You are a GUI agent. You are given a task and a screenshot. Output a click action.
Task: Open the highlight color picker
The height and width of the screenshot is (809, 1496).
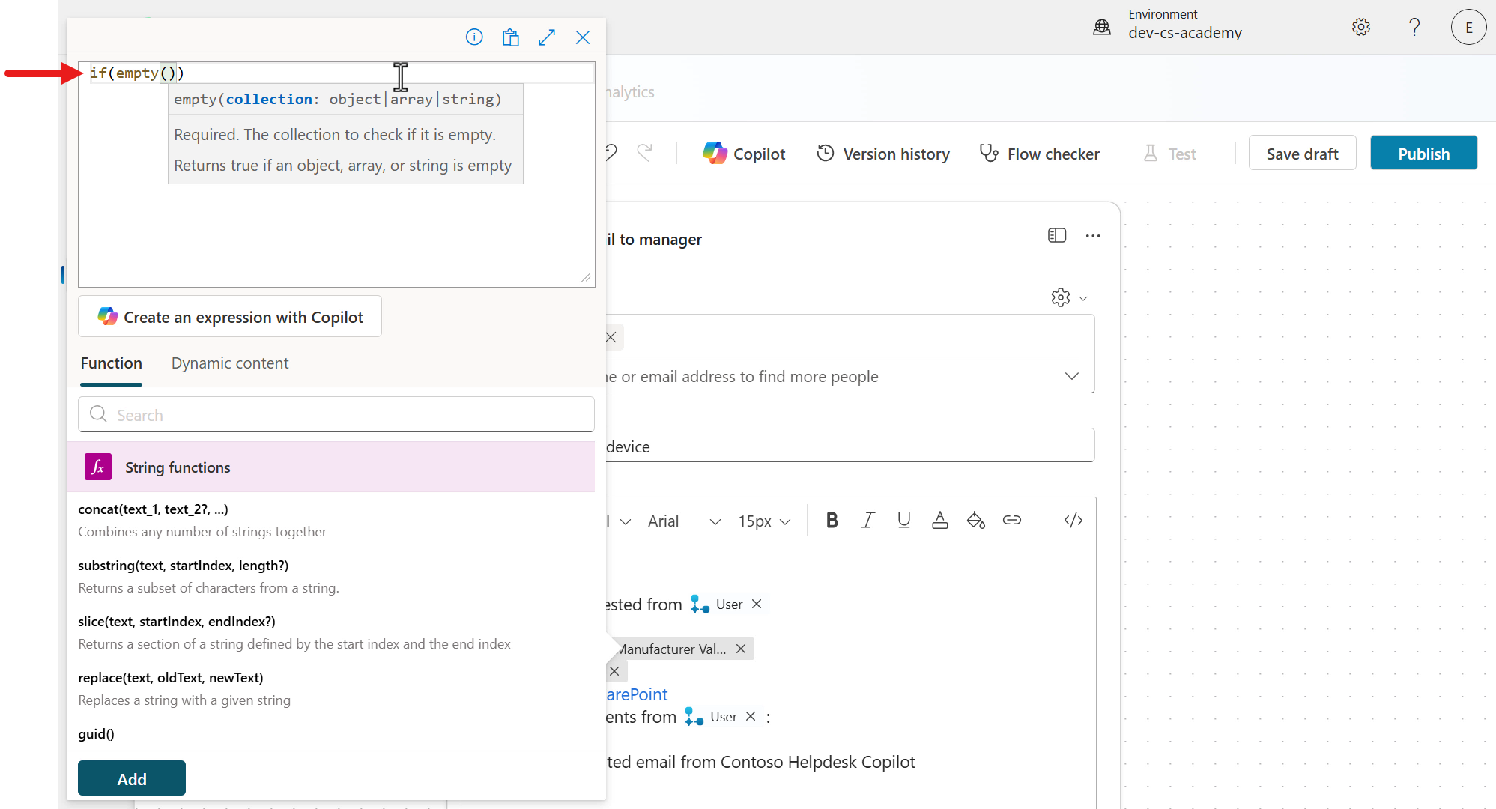[x=975, y=520]
